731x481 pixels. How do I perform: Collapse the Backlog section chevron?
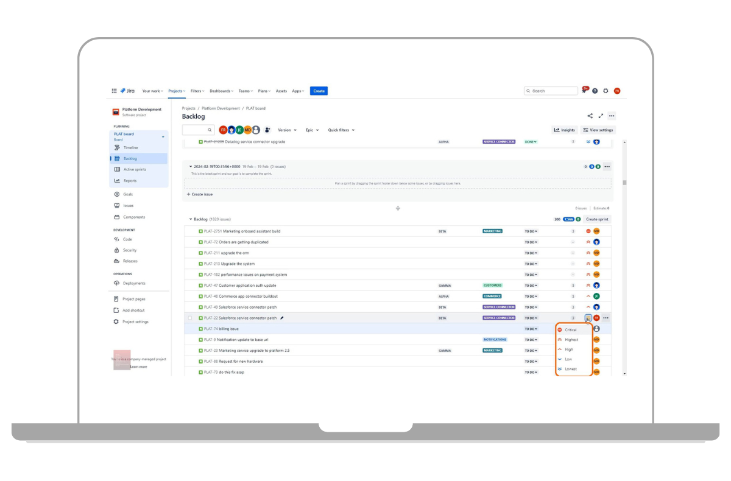[x=189, y=219]
